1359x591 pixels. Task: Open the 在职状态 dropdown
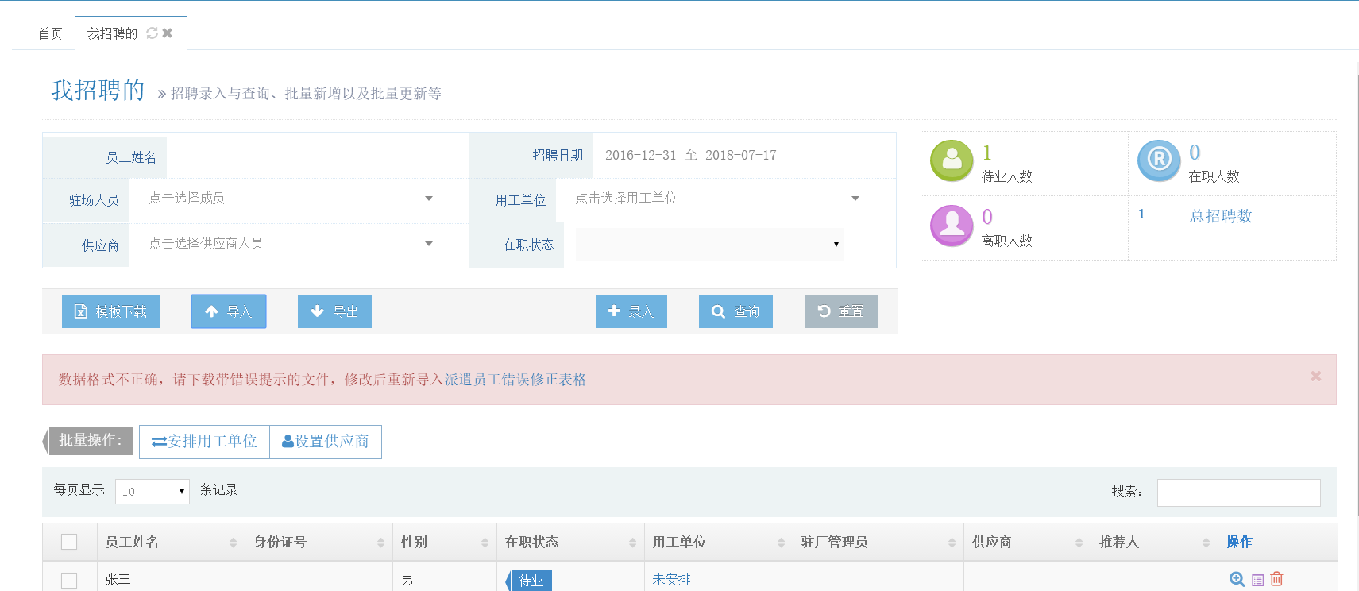tap(709, 245)
